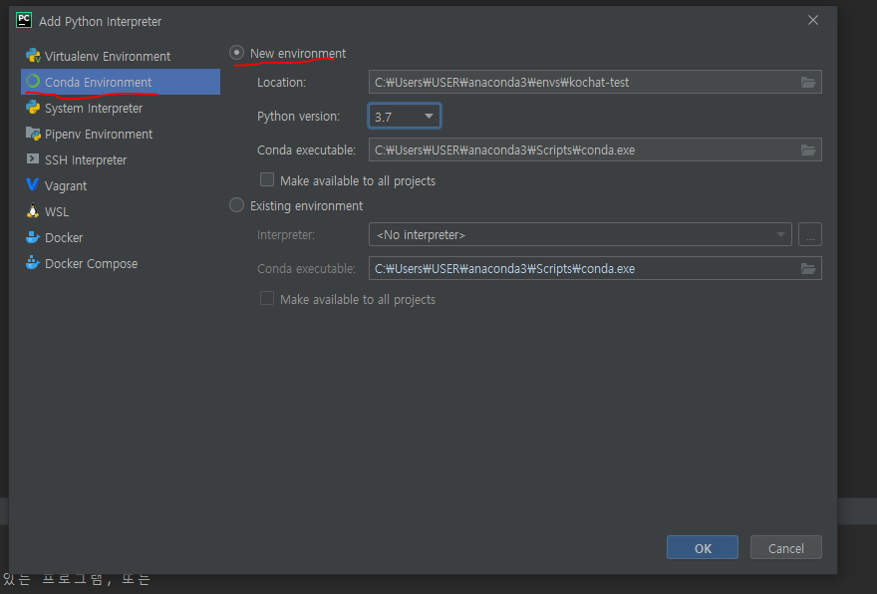Select Virtualenv Environment in the sidebar
The height and width of the screenshot is (594, 877).
tap(121, 56)
